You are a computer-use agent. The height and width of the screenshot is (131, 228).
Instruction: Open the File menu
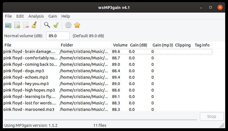8,16
